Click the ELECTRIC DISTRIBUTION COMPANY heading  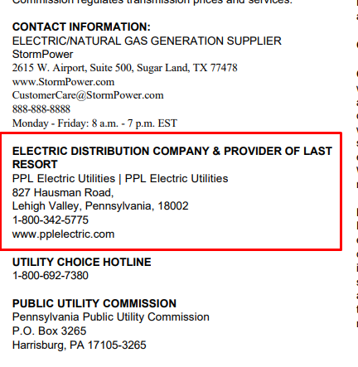(172, 157)
